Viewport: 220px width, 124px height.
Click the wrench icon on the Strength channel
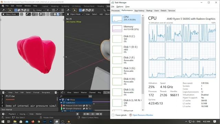(84, 108)
